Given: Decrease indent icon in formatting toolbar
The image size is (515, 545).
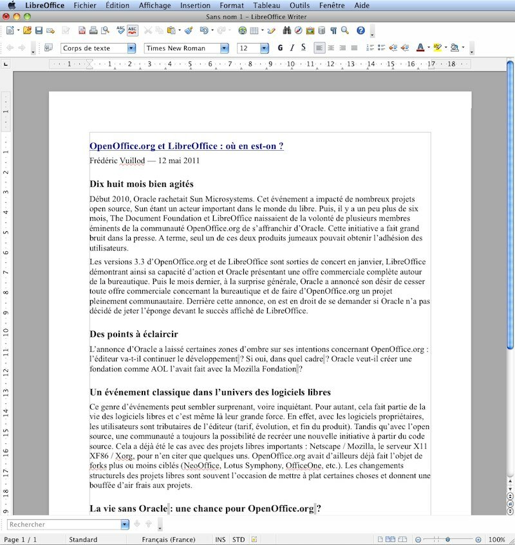Looking at the screenshot, I should pos(393,48).
